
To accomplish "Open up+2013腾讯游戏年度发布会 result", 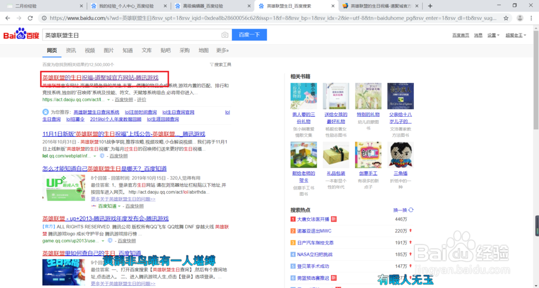I will [106, 219].
